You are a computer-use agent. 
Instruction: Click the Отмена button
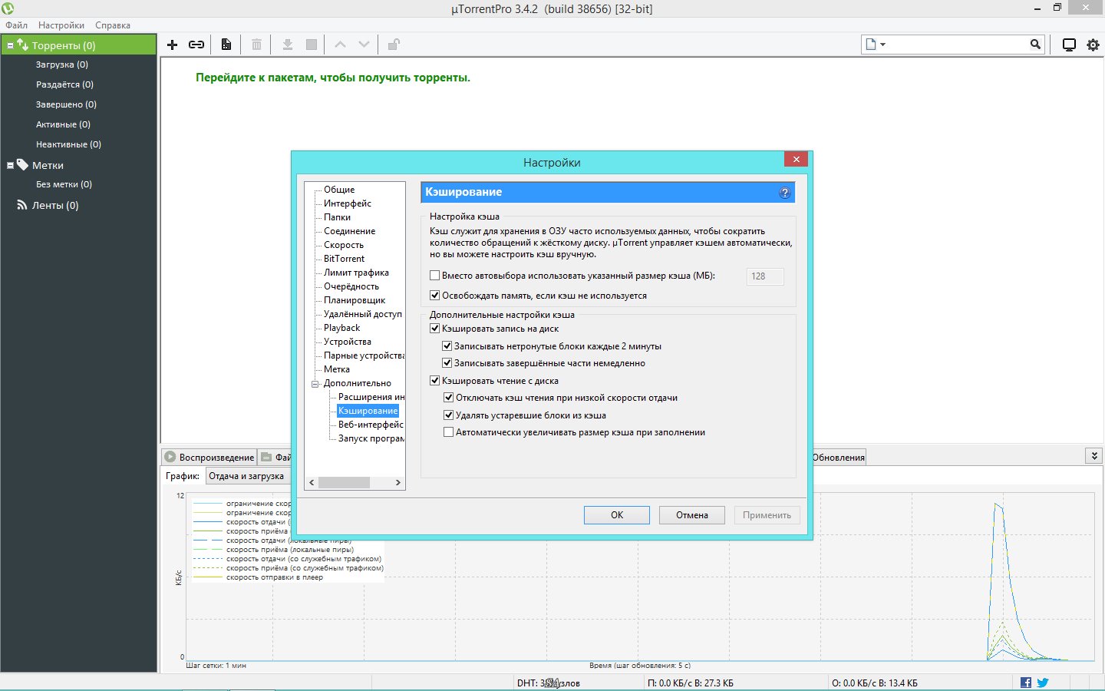(692, 515)
